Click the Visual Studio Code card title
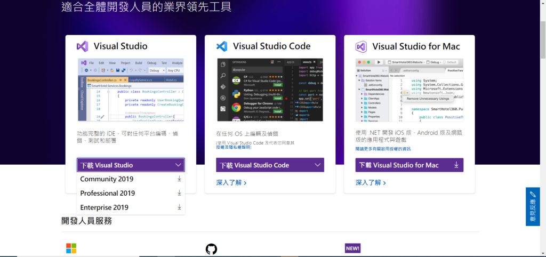The image size is (546, 257). click(x=271, y=46)
